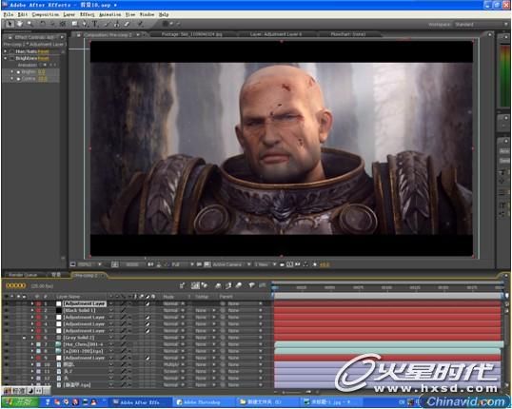Toggle visibility of the Hist_Chem layer 7

pos(7,344)
